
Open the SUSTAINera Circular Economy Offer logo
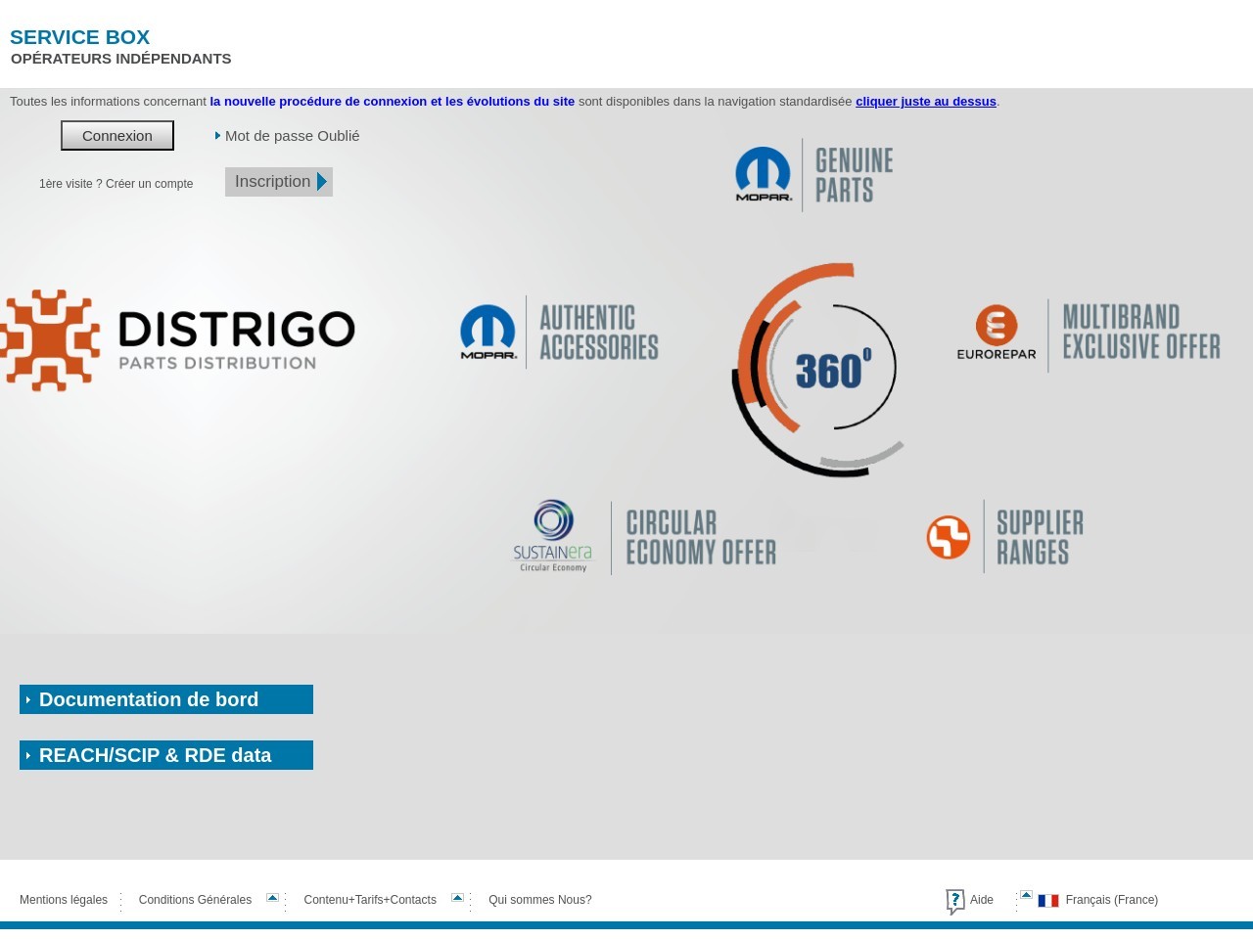[x=644, y=538]
